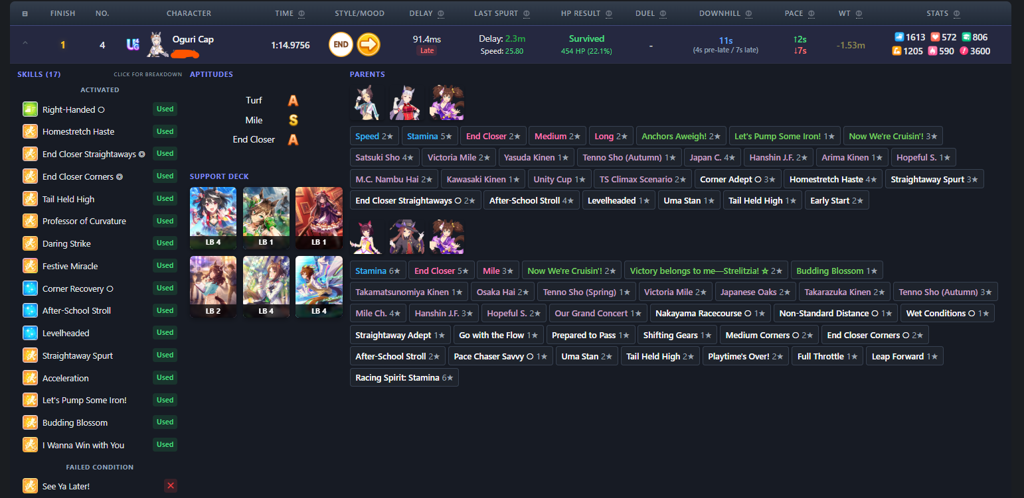
Task: Click the Corner Adept ○ 3★ chip
Action: coord(738,179)
